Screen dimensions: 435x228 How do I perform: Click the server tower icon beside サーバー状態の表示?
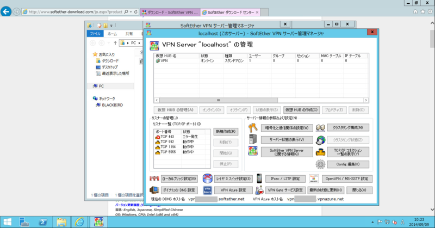(253, 139)
